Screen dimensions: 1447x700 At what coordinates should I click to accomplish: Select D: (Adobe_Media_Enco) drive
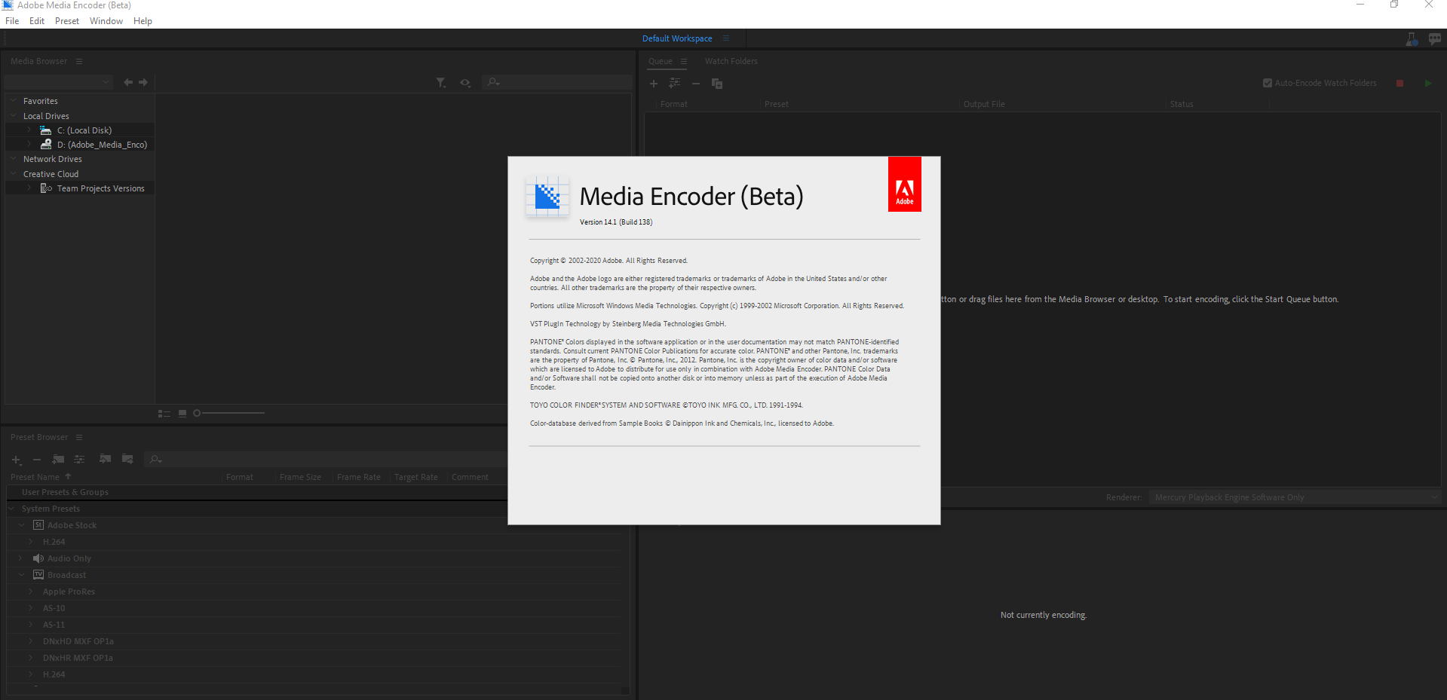point(102,145)
